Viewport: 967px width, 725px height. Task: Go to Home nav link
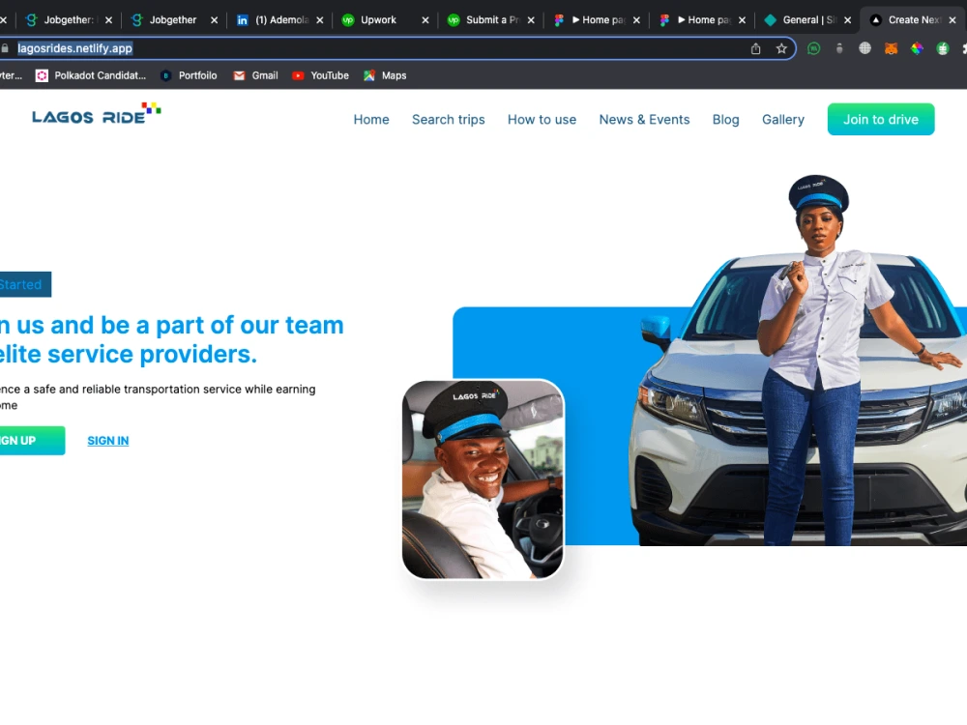[x=371, y=120]
